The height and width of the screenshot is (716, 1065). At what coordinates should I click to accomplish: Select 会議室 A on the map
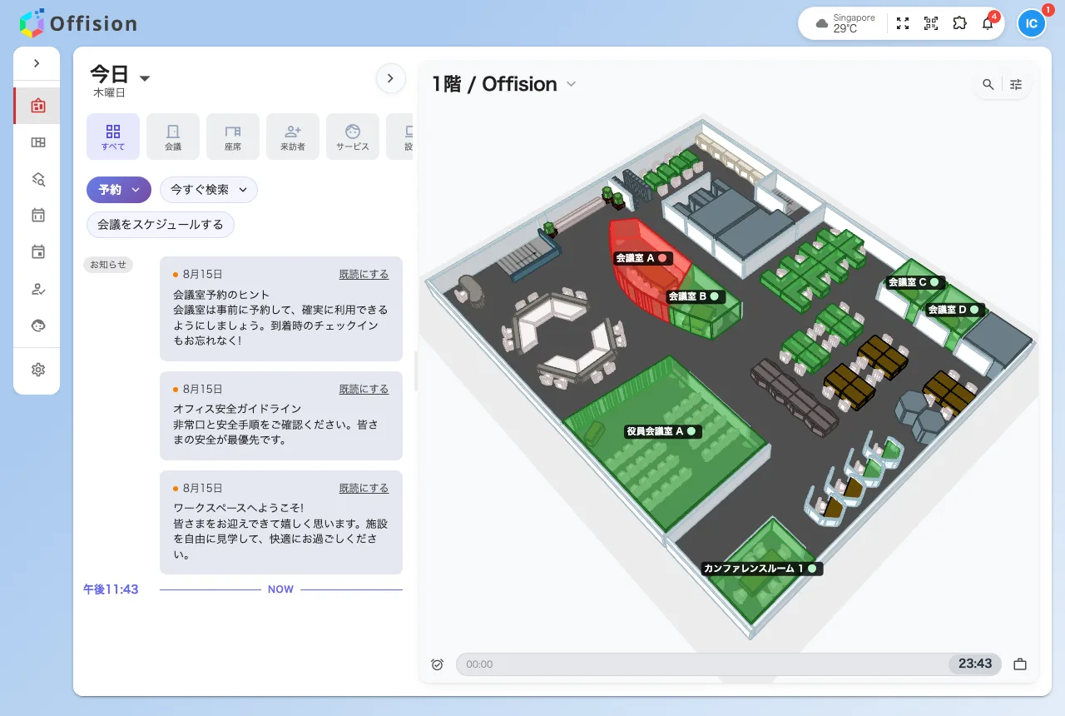pyautogui.click(x=641, y=258)
